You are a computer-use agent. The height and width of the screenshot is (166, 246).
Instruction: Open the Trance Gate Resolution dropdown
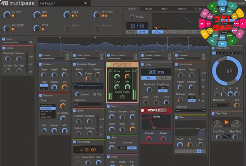point(221,105)
